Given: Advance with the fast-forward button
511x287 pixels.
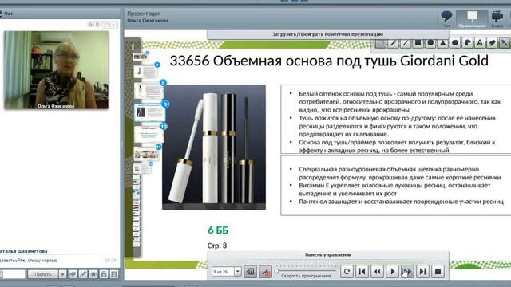Looking at the screenshot, I should tap(407, 271).
